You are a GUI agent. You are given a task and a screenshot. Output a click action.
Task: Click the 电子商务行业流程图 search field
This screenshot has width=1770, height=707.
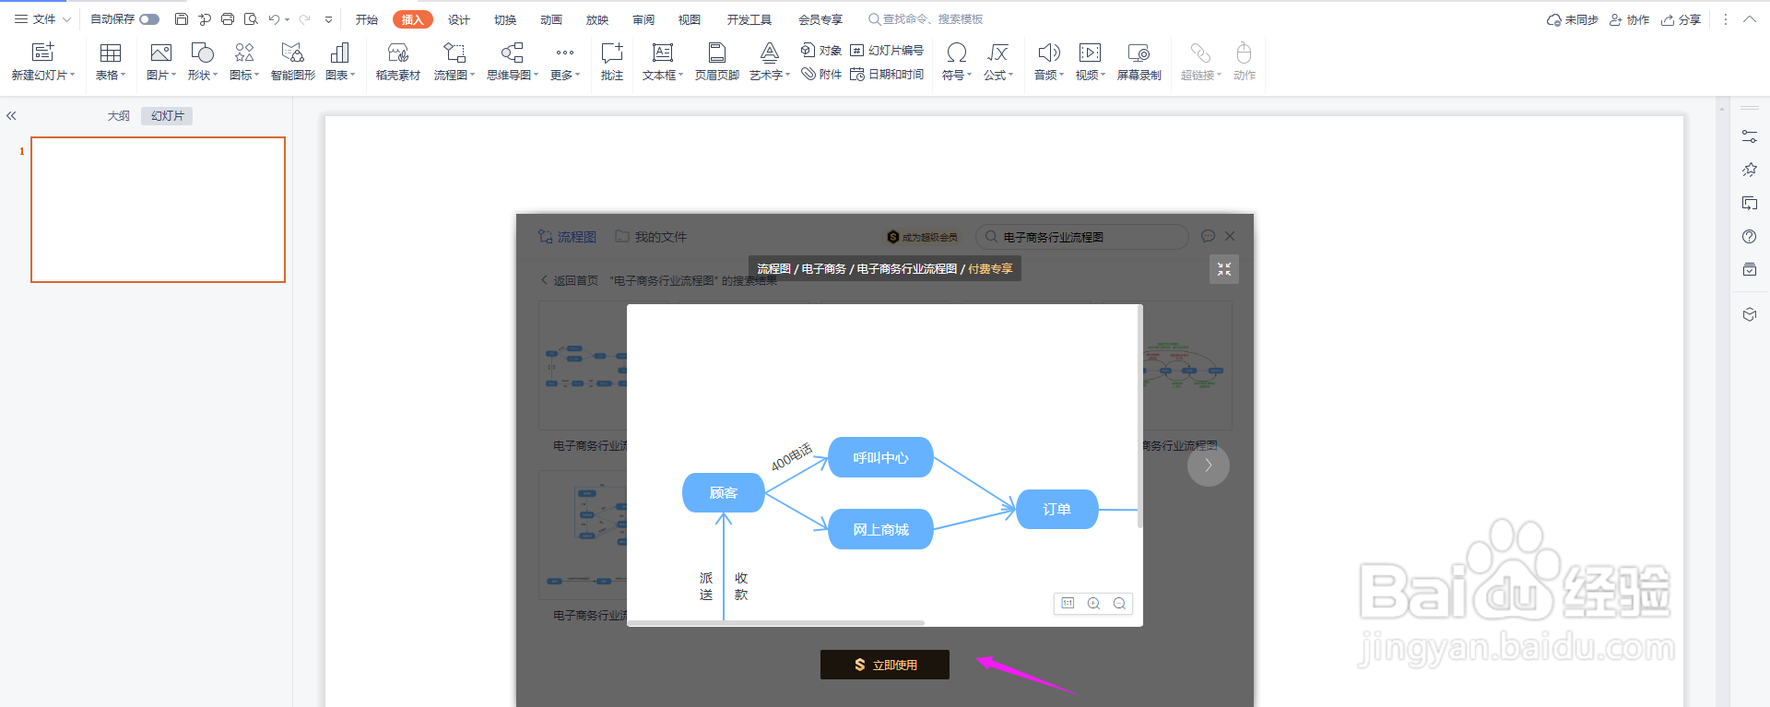1082,237
